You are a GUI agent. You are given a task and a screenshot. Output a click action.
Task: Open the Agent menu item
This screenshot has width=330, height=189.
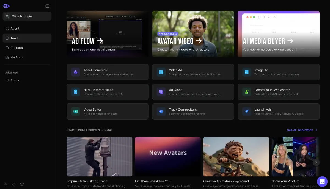(27, 29)
